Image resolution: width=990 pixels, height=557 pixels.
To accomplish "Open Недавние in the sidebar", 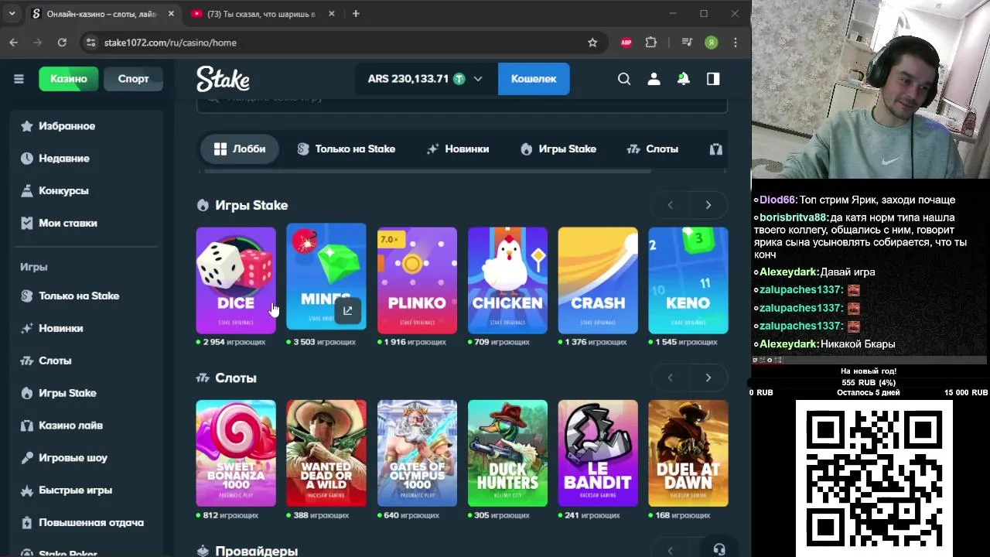I will [55, 159].
